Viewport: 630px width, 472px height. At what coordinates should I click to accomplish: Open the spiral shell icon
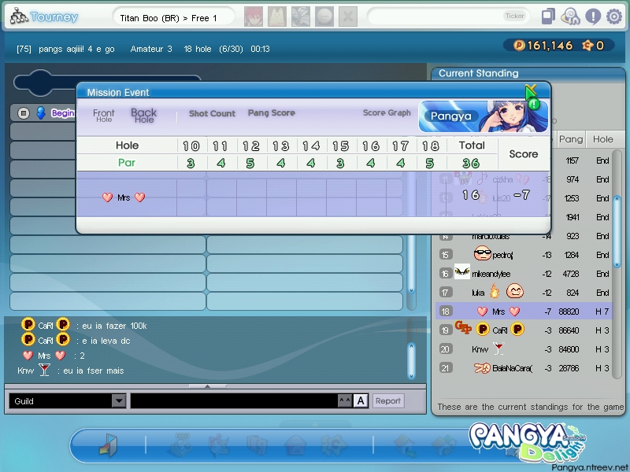click(570, 17)
